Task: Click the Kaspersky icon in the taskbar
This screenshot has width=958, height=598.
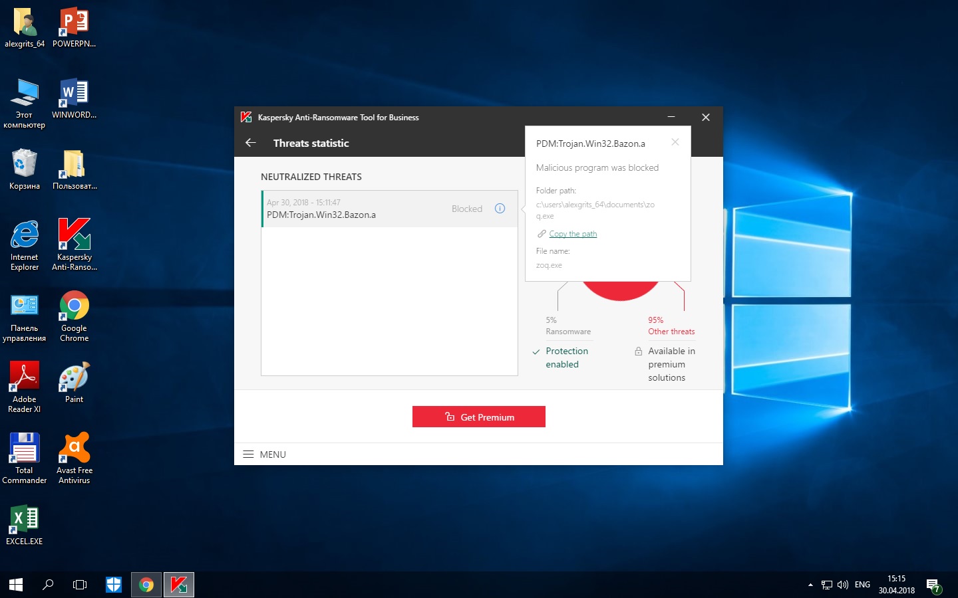Action: (x=179, y=585)
